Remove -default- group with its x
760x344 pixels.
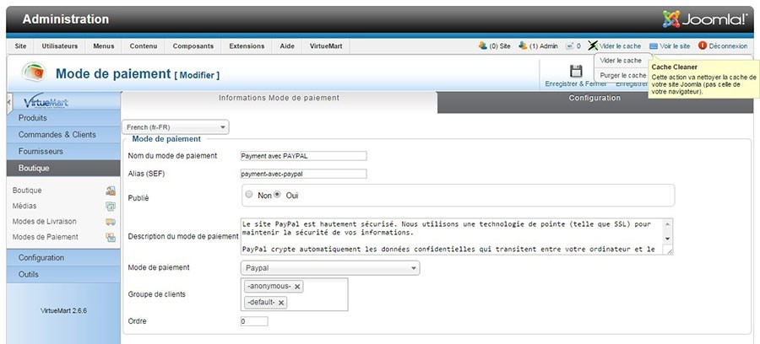pos(280,303)
